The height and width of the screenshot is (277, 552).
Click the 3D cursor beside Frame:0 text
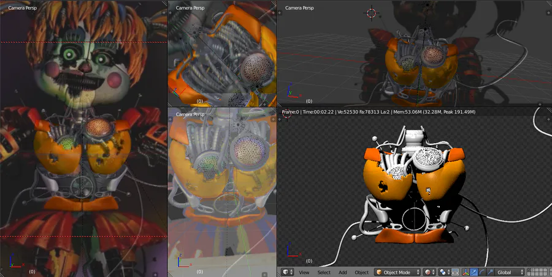(287, 114)
